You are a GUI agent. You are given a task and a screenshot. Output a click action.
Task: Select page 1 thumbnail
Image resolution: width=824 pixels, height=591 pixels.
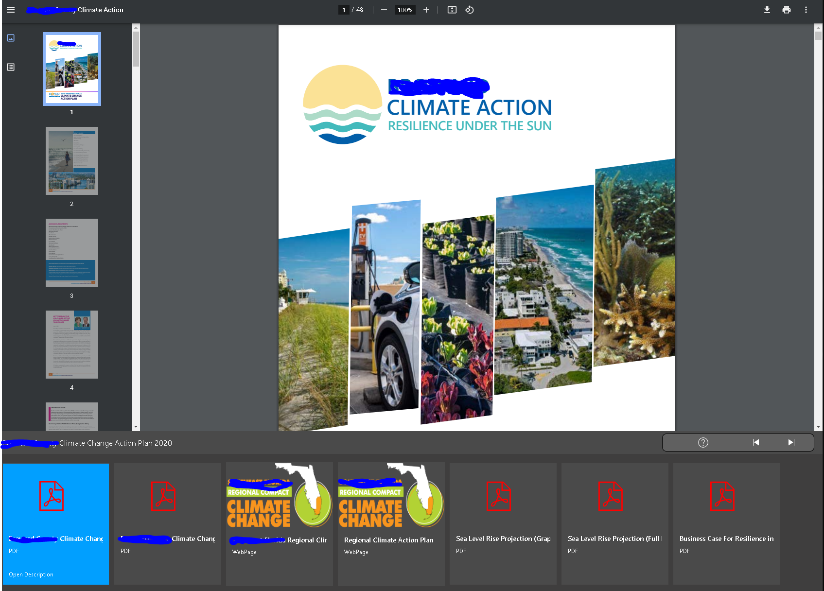tap(72, 69)
